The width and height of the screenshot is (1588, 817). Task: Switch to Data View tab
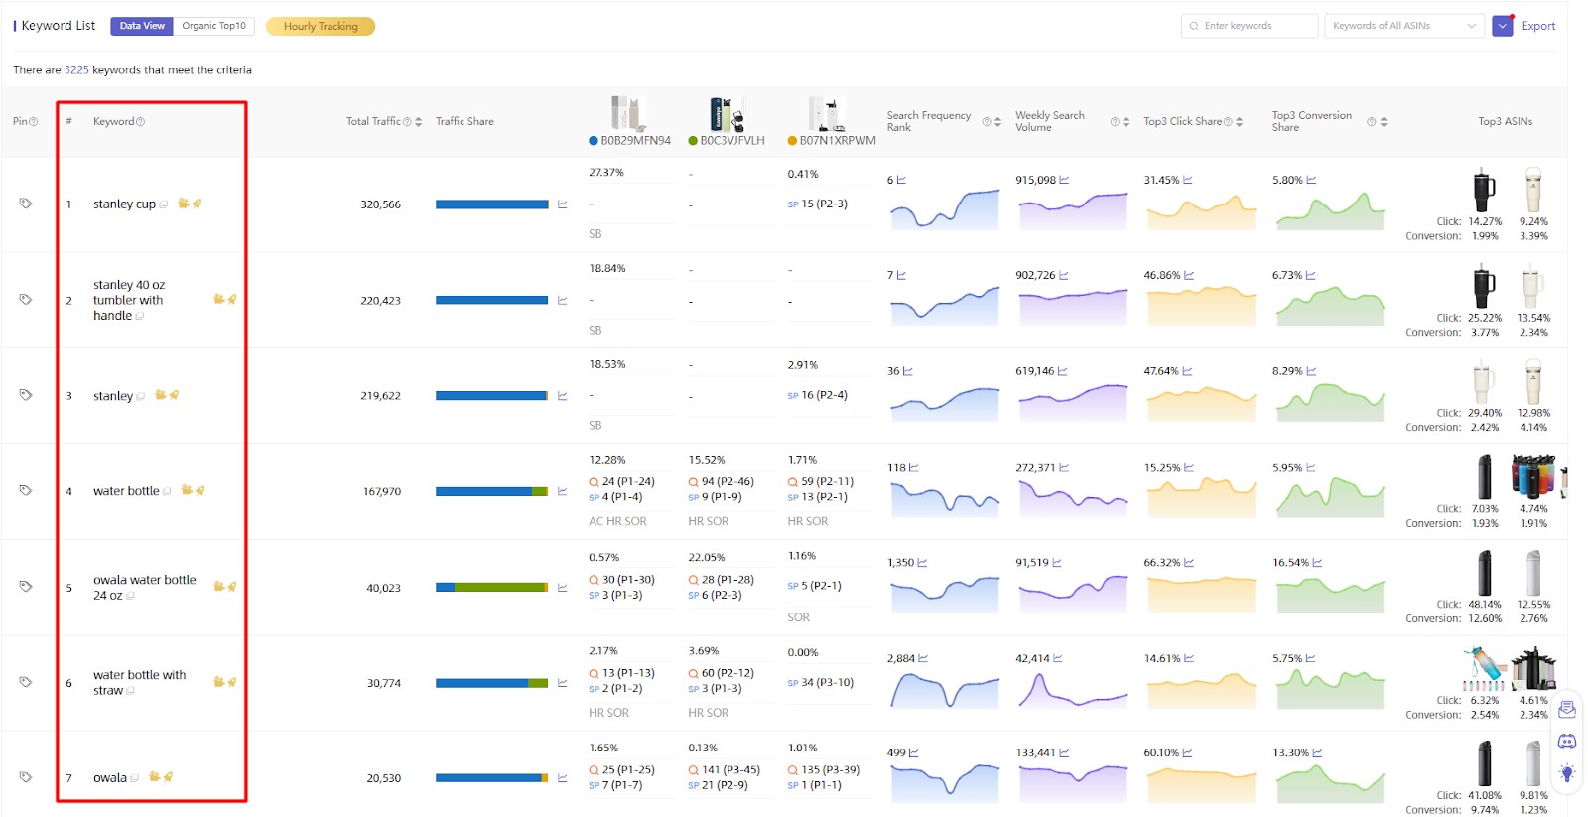tap(142, 26)
